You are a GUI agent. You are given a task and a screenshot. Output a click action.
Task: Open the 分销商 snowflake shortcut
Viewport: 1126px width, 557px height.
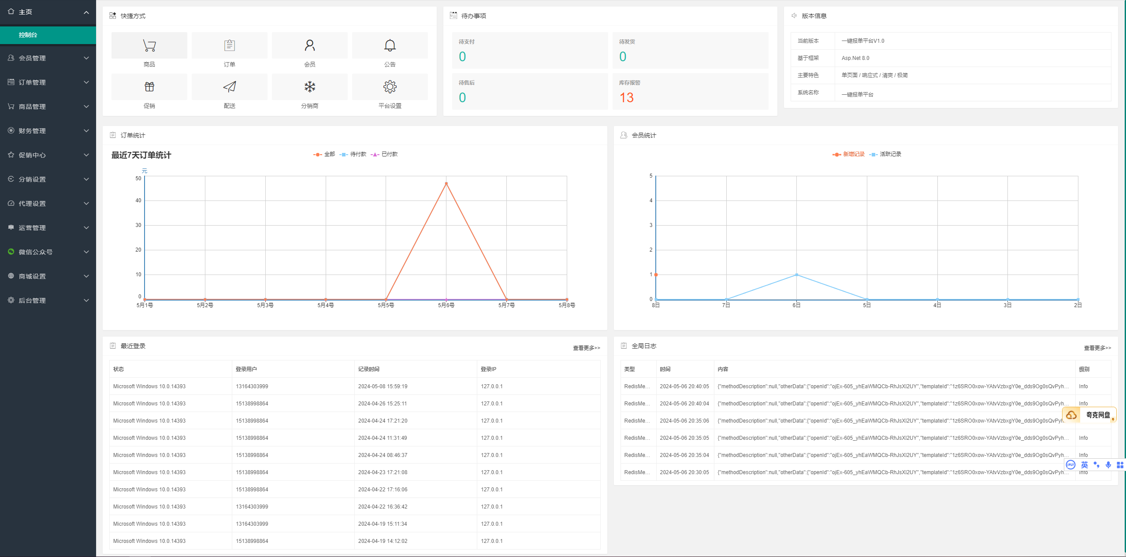pos(309,87)
